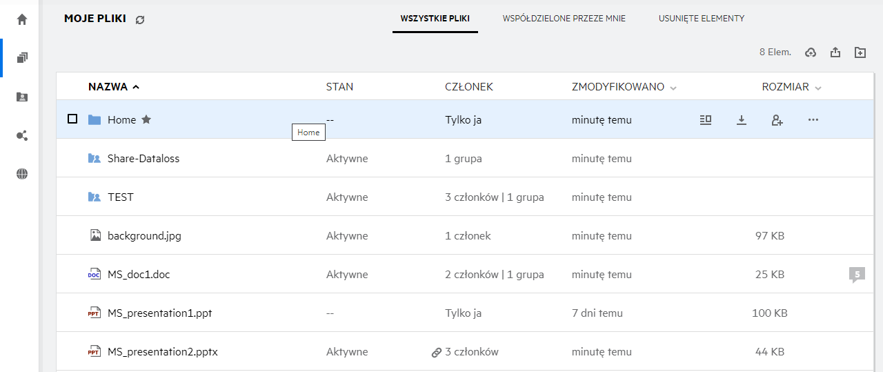The image size is (883, 372).
Task: Download the Home folder
Action: pyautogui.click(x=742, y=120)
